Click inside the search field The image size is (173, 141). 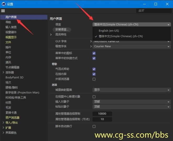[x=153, y=11]
